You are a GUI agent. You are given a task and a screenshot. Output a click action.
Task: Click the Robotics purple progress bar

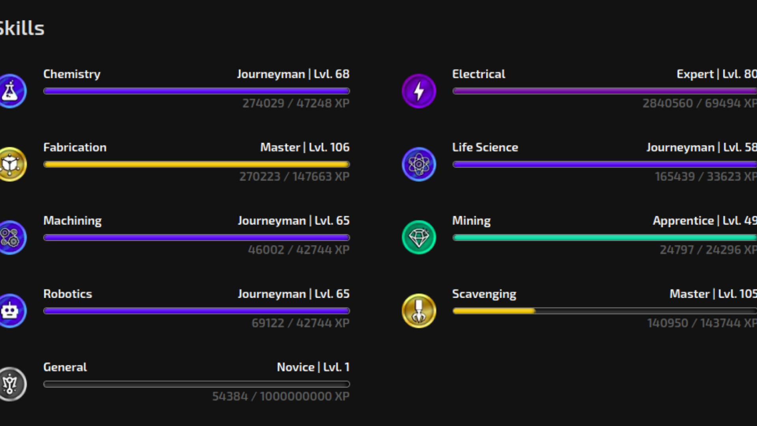[196, 311]
